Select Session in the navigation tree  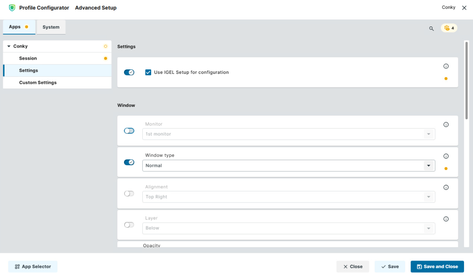click(x=57, y=58)
